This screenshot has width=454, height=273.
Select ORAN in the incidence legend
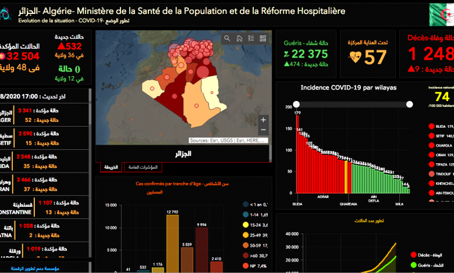click(x=441, y=155)
